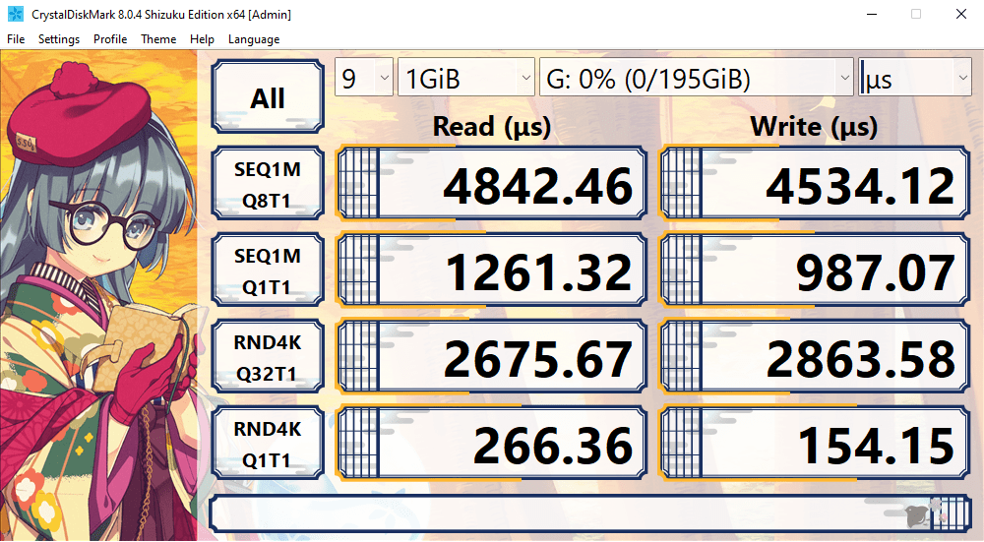Minimize the CrystalDiskMark window
The width and height of the screenshot is (984, 542).
pos(872,14)
